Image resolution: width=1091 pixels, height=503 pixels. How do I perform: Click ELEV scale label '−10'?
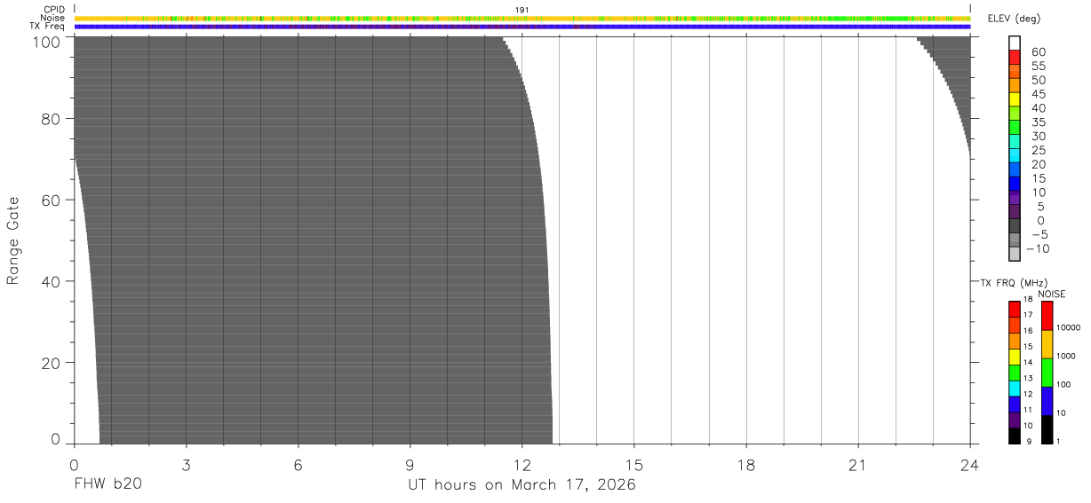[x=1036, y=248]
